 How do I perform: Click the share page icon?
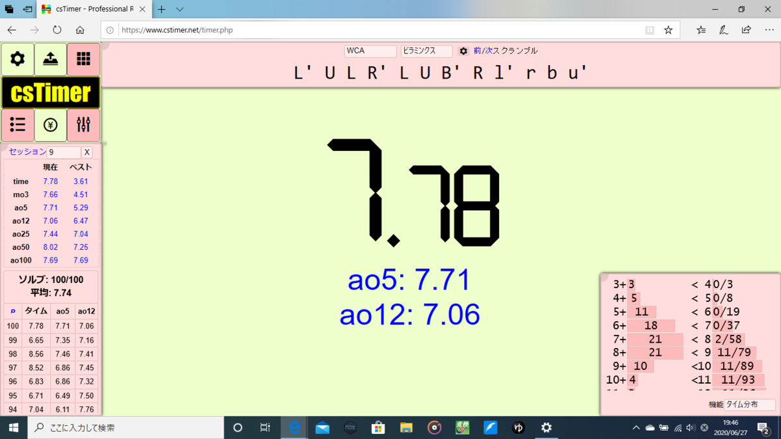pyautogui.click(x=746, y=30)
